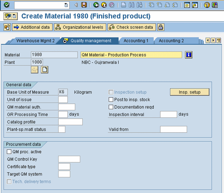Click the blue material information icon
This screenshot has width=224, height=193.
[x=189, y=55]
